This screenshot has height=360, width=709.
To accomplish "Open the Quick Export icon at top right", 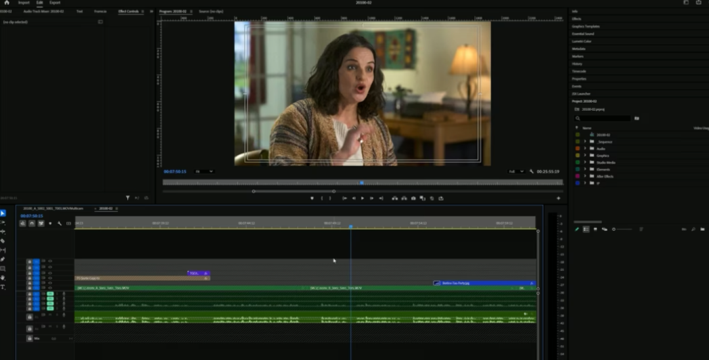I will tap(698, 2).
